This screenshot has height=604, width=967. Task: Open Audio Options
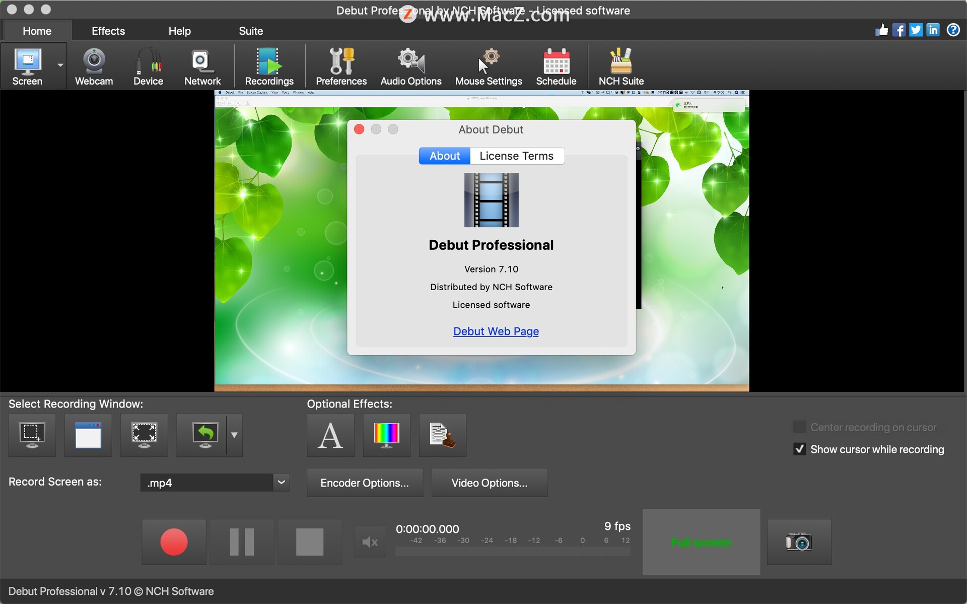pyautogui.click(x=411, y=66)
